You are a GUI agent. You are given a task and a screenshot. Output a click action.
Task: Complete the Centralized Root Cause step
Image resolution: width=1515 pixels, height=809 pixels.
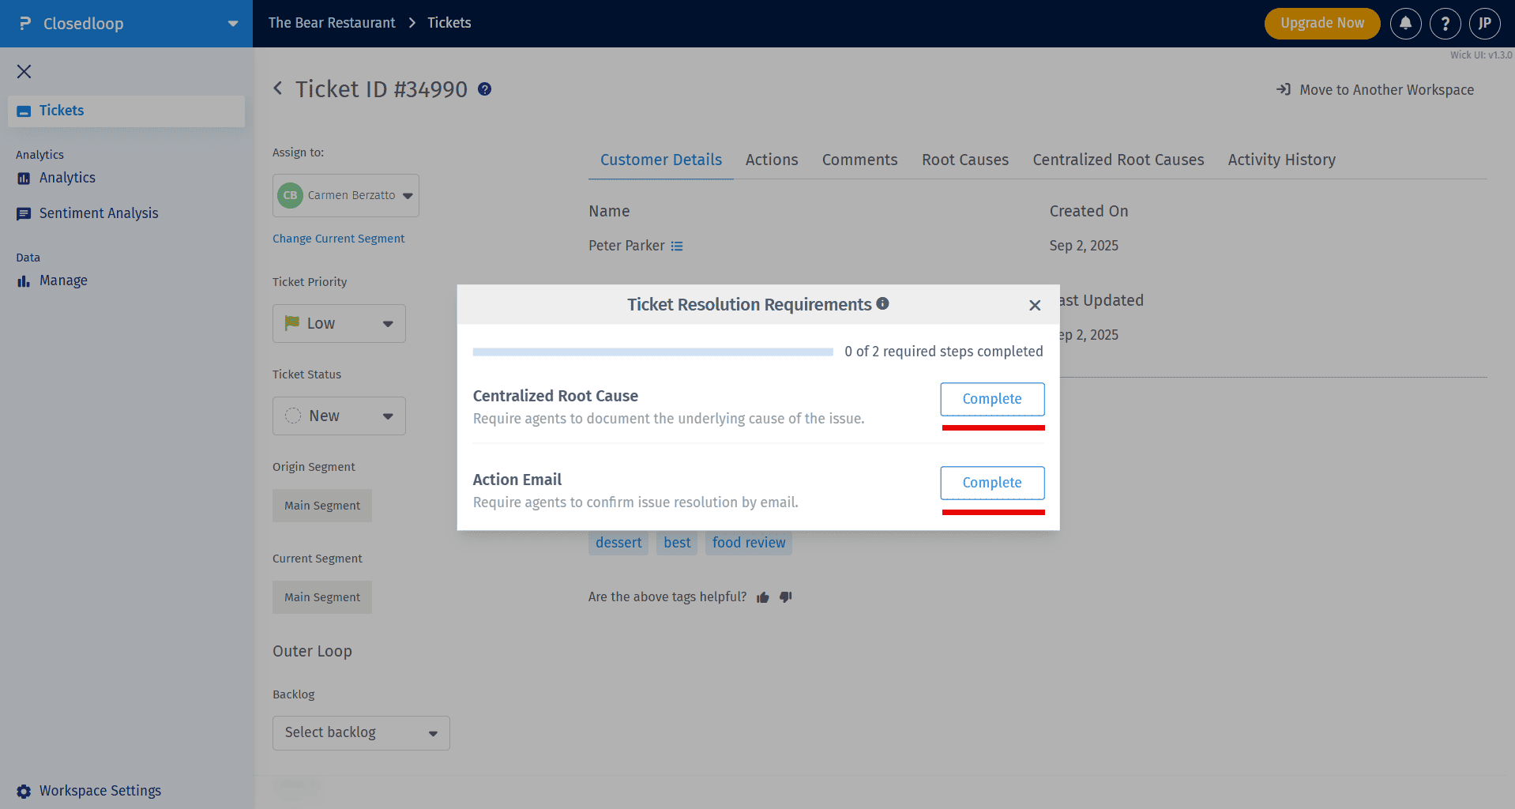pyautogui.click(x=992, y=399)
